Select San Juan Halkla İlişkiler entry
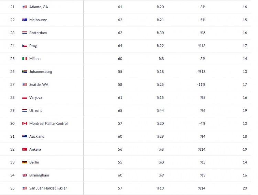The image size is (258, 195). [48, 188]
